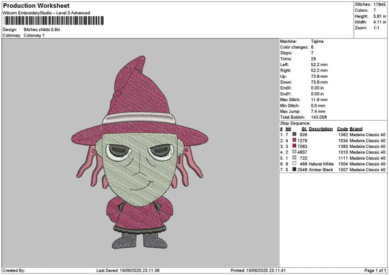389x275 pixels.
Task: Select the lilac swatch for code 1111
Action: coord(294,158)
